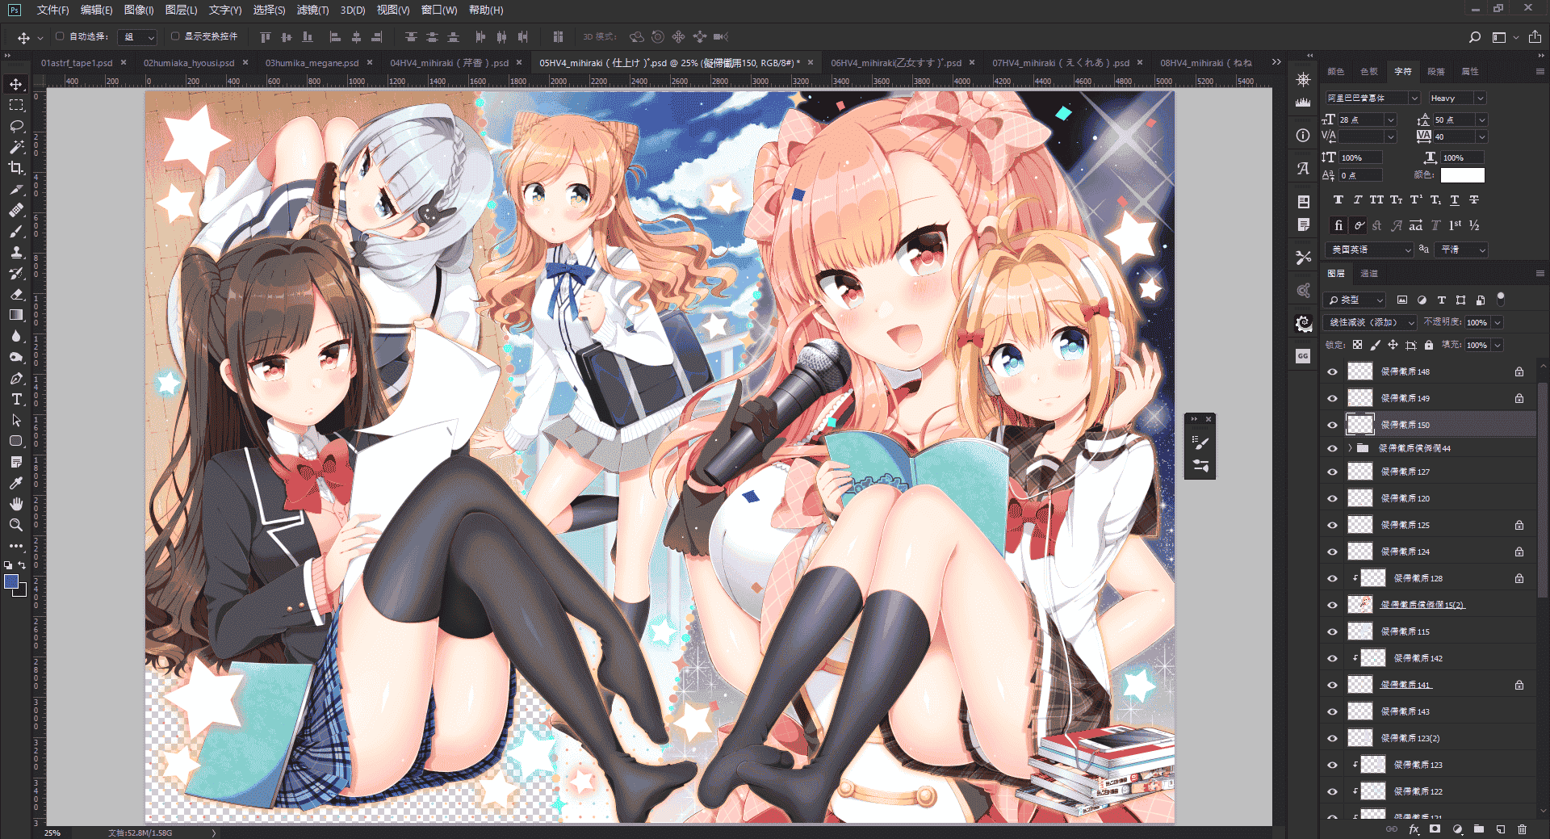Viewport: 1550px width, 839px height.
Task: Enable the 显示变换控件 checkbox
Action: coord(175,36)
